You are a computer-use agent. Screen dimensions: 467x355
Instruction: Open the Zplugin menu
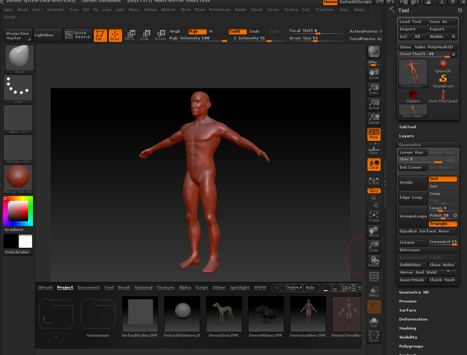point(359,10)
